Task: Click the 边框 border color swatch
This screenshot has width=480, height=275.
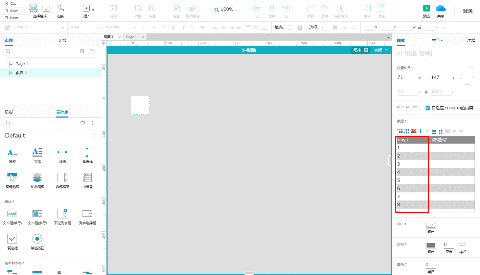Action: (x=335, y=27)
